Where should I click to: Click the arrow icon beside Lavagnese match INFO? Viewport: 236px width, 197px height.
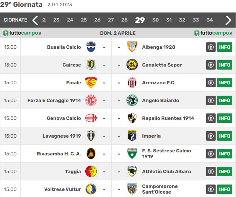click(x=211, y=136)
